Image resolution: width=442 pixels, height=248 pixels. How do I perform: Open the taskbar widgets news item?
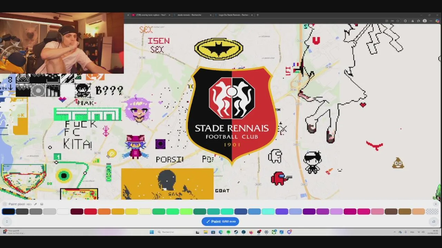(x=14, y=232)
